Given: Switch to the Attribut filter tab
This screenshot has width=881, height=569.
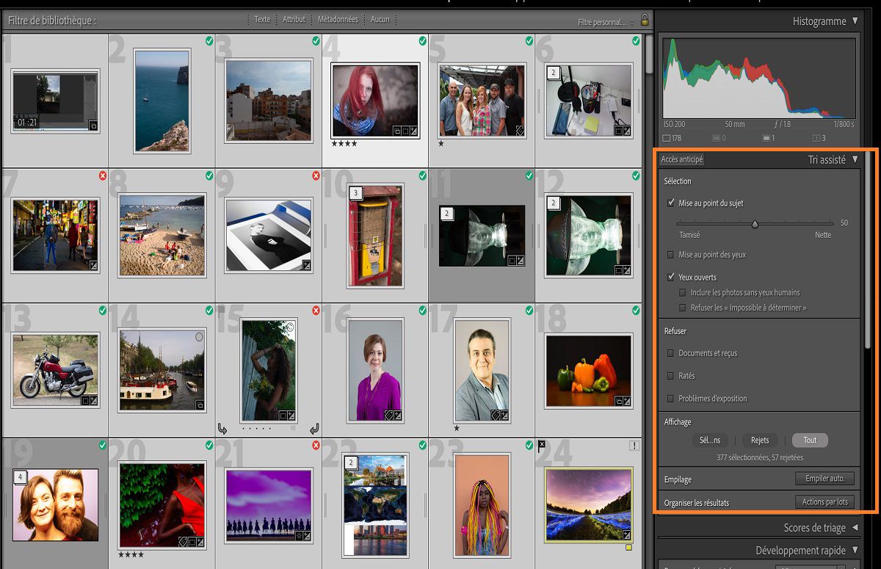Looking at the screenshot, I should (294, 19).
